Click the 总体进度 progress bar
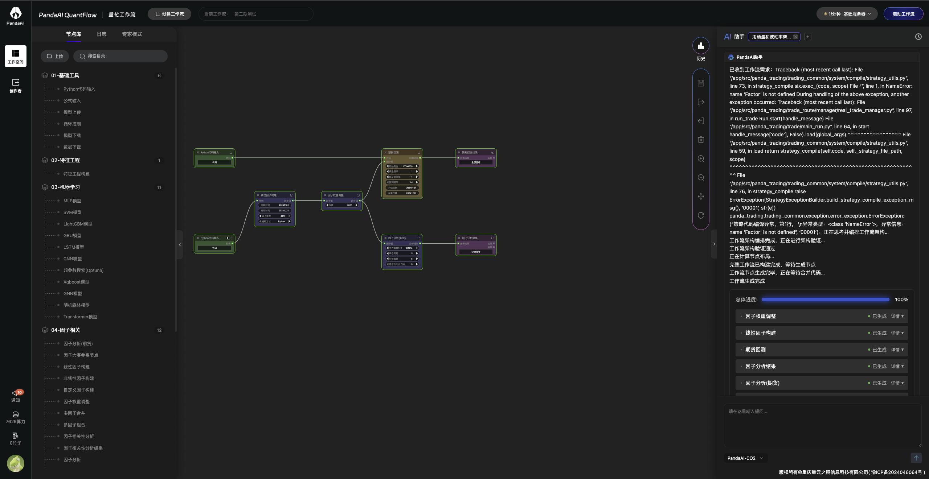 click(825, 300)
